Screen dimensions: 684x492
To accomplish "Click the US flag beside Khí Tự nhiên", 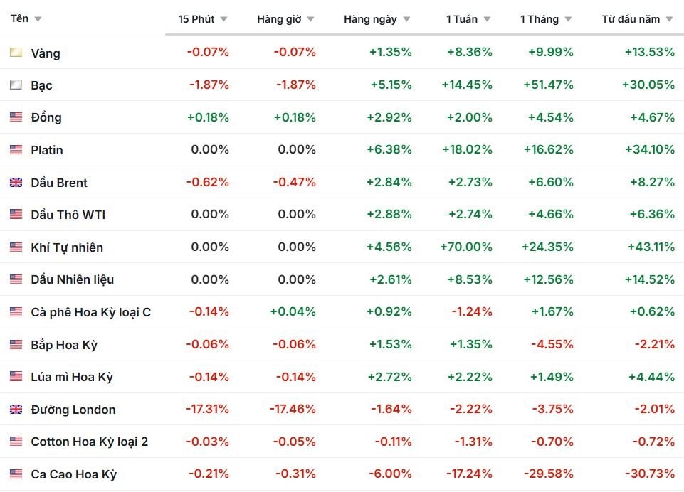I will pos(16,247).
